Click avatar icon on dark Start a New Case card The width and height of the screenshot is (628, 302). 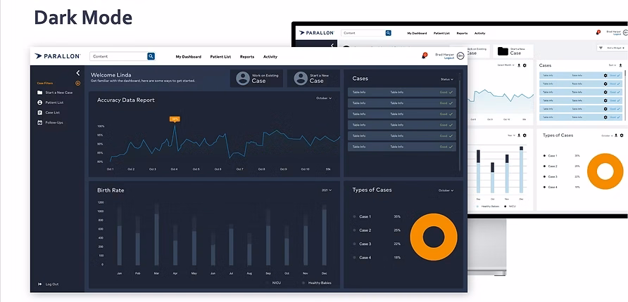pyautogui.click(x=301, y=78)
